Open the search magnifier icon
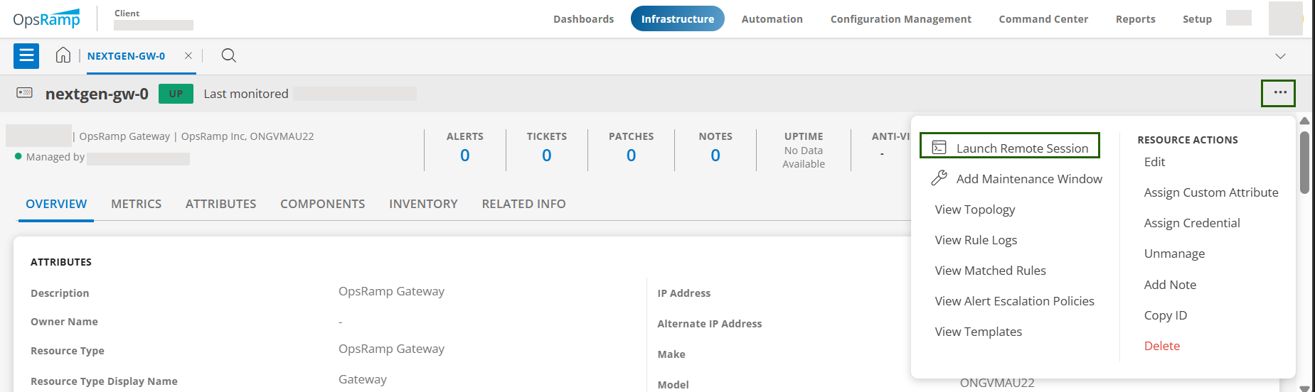The width and height of the screenshot is (1315, 392). coord(228,55)
